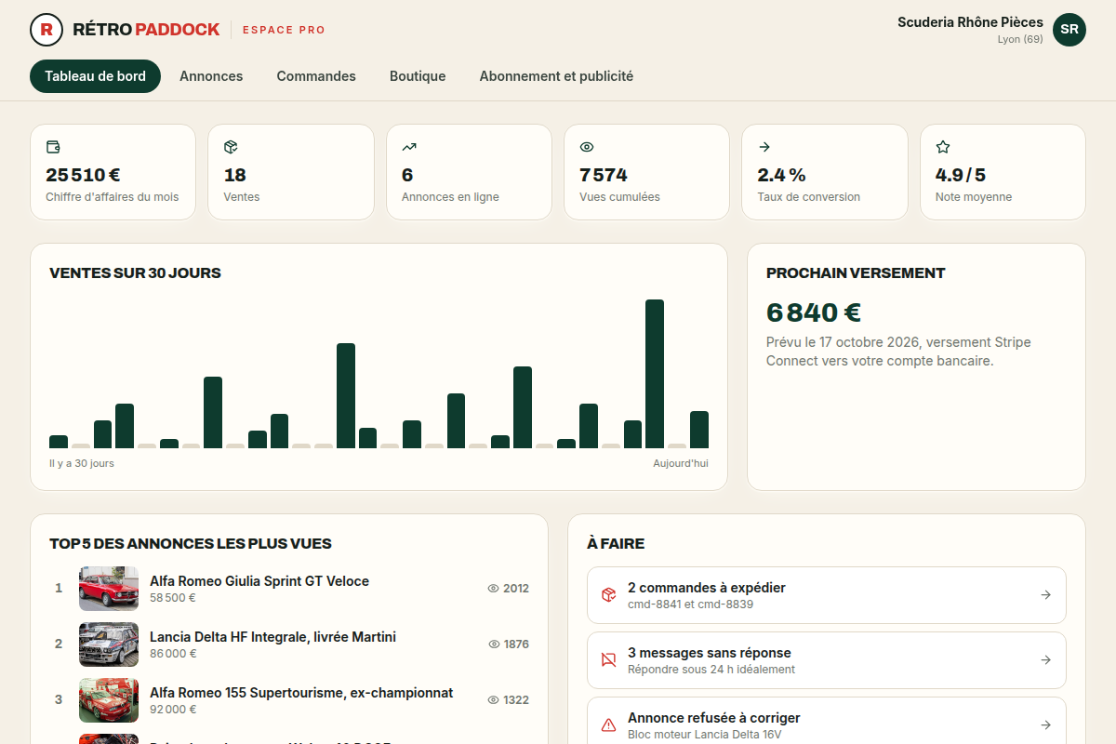
Task: Click Répondre sous 24 h idéalement text
Action: point(711,670)
